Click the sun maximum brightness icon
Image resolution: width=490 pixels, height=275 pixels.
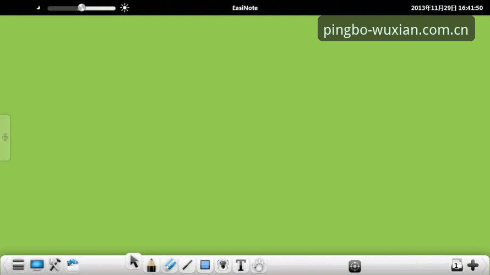(x=124, y=8)
